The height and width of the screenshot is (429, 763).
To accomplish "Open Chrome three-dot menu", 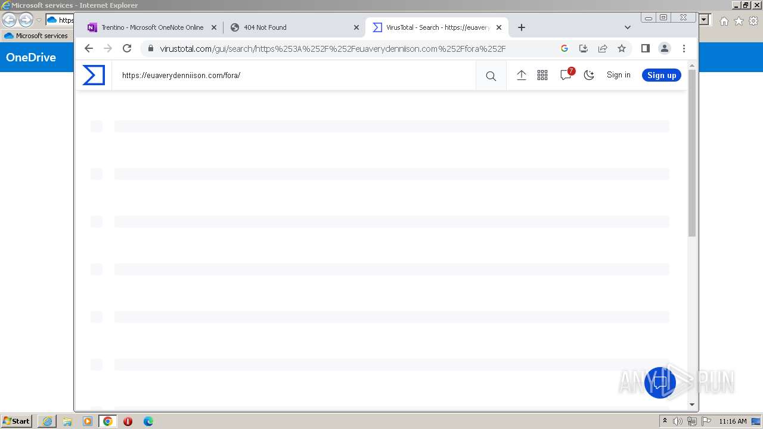I will [x=684, y=48].
